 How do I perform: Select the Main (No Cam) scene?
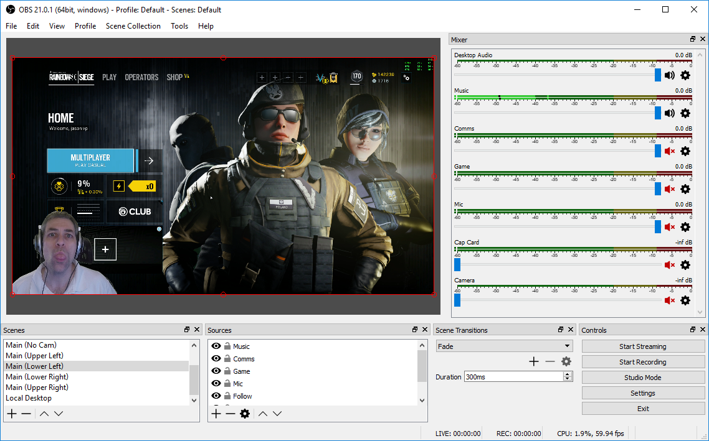point(97,345)
